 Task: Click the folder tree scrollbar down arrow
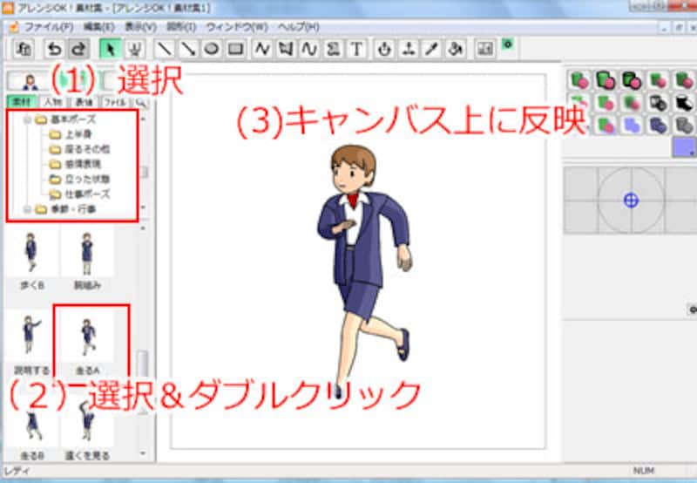pyautogui.click(x=143, y=207)
